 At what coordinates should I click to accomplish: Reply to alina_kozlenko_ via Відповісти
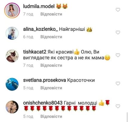[x=51, y=37]
